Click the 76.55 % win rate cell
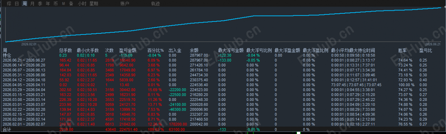Viewport: 446px width, 134px height. [405, 124]
